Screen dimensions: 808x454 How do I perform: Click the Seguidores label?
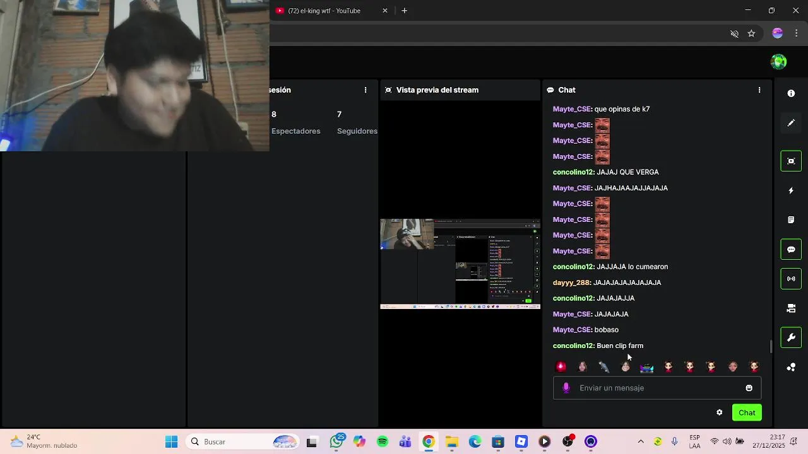click(357, 131)
